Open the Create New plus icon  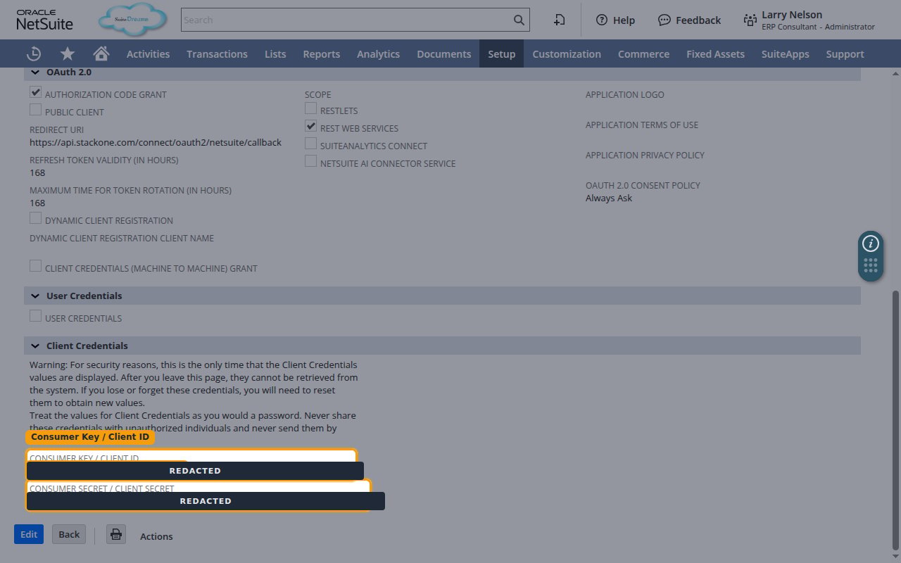point(559,20)
